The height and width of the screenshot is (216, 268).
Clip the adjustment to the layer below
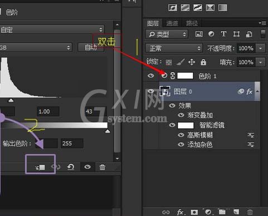(40, 167)
